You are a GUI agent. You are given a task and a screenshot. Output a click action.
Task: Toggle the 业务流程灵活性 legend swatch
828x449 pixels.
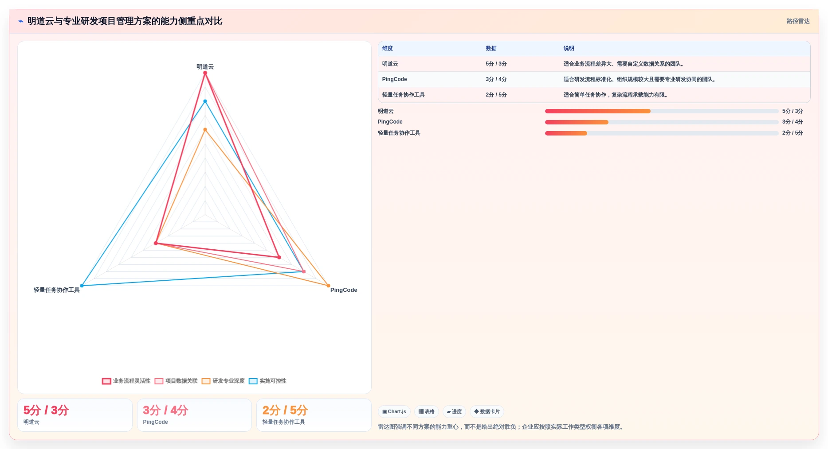[x=106, y=381]
